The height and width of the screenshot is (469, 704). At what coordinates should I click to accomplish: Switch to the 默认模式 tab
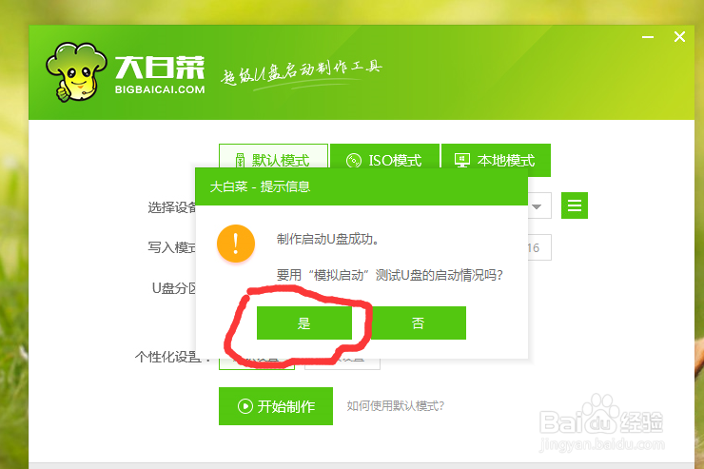[x=273, y=156]
